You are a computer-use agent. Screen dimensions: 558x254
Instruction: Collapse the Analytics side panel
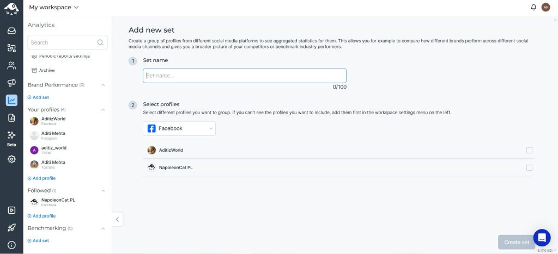[118, 219]
